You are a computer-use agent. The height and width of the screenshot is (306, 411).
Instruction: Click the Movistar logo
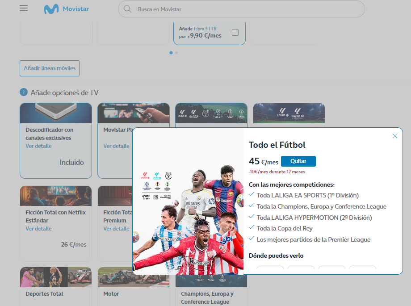pyautogui.click(x=66, y=9)
